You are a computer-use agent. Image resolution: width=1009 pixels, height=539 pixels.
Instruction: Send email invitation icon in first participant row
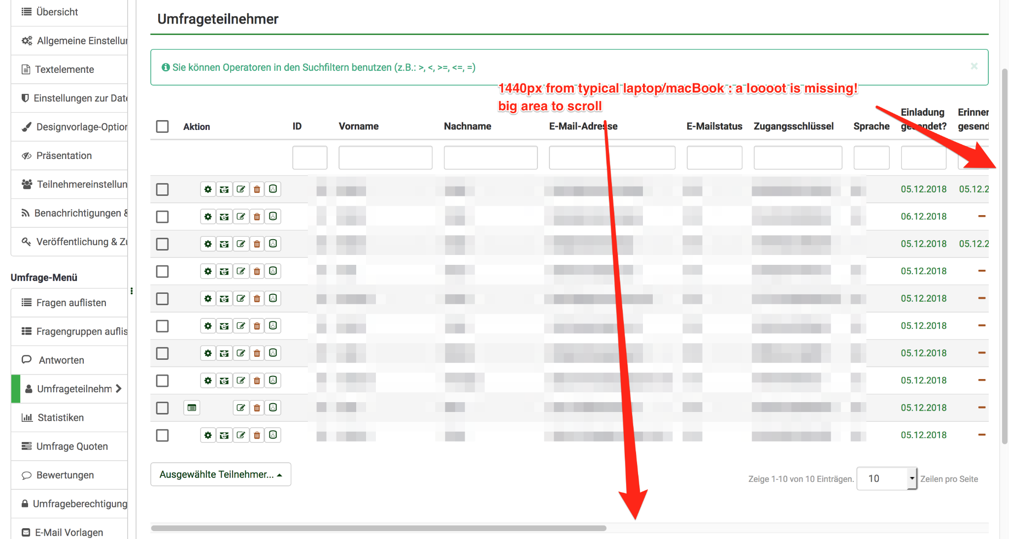click(x=224, y=189)
